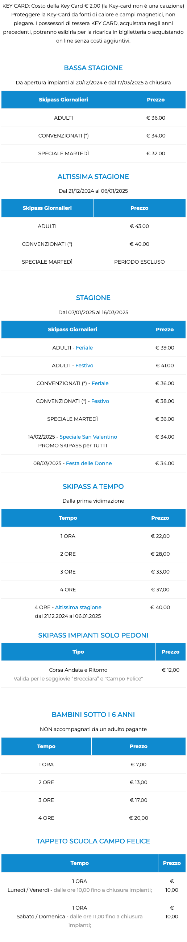The height and width of the screenshot is (942, 187).
Task: Open the Speciale San Valentino link
Action: (x=88, y=437)
